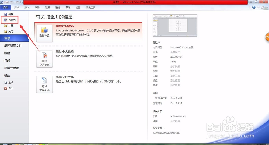
Task: Expand the Related Documents dropdown
Action: [x=158, y=128]
